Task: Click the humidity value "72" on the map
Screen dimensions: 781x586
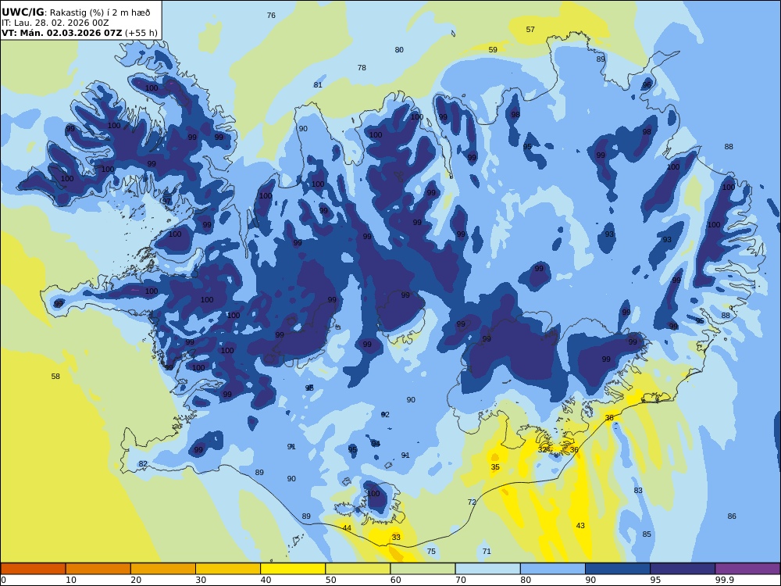Action: click(473, 502)
